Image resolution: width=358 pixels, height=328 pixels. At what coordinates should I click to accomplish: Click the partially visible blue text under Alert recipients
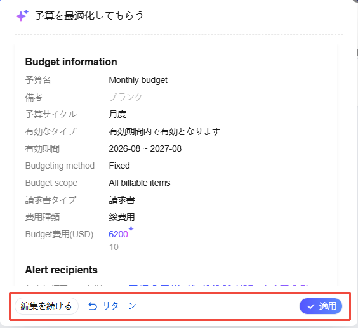click(x=219, y=285)
